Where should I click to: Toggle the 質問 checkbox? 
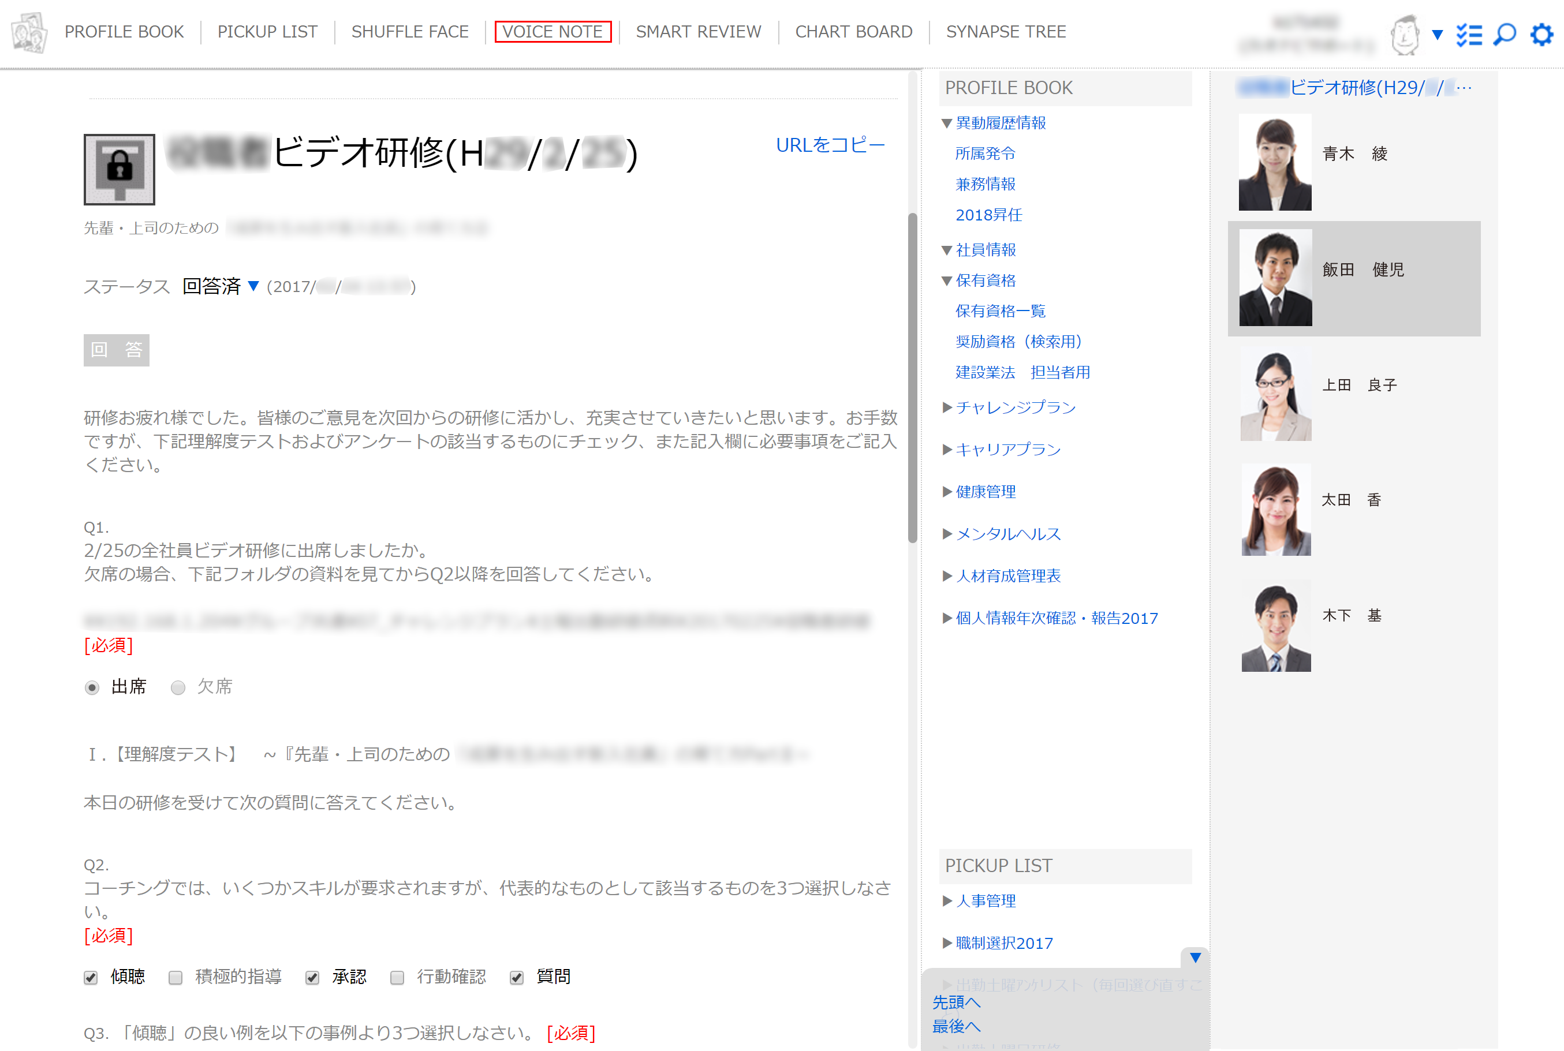click(x=516, y=977)
